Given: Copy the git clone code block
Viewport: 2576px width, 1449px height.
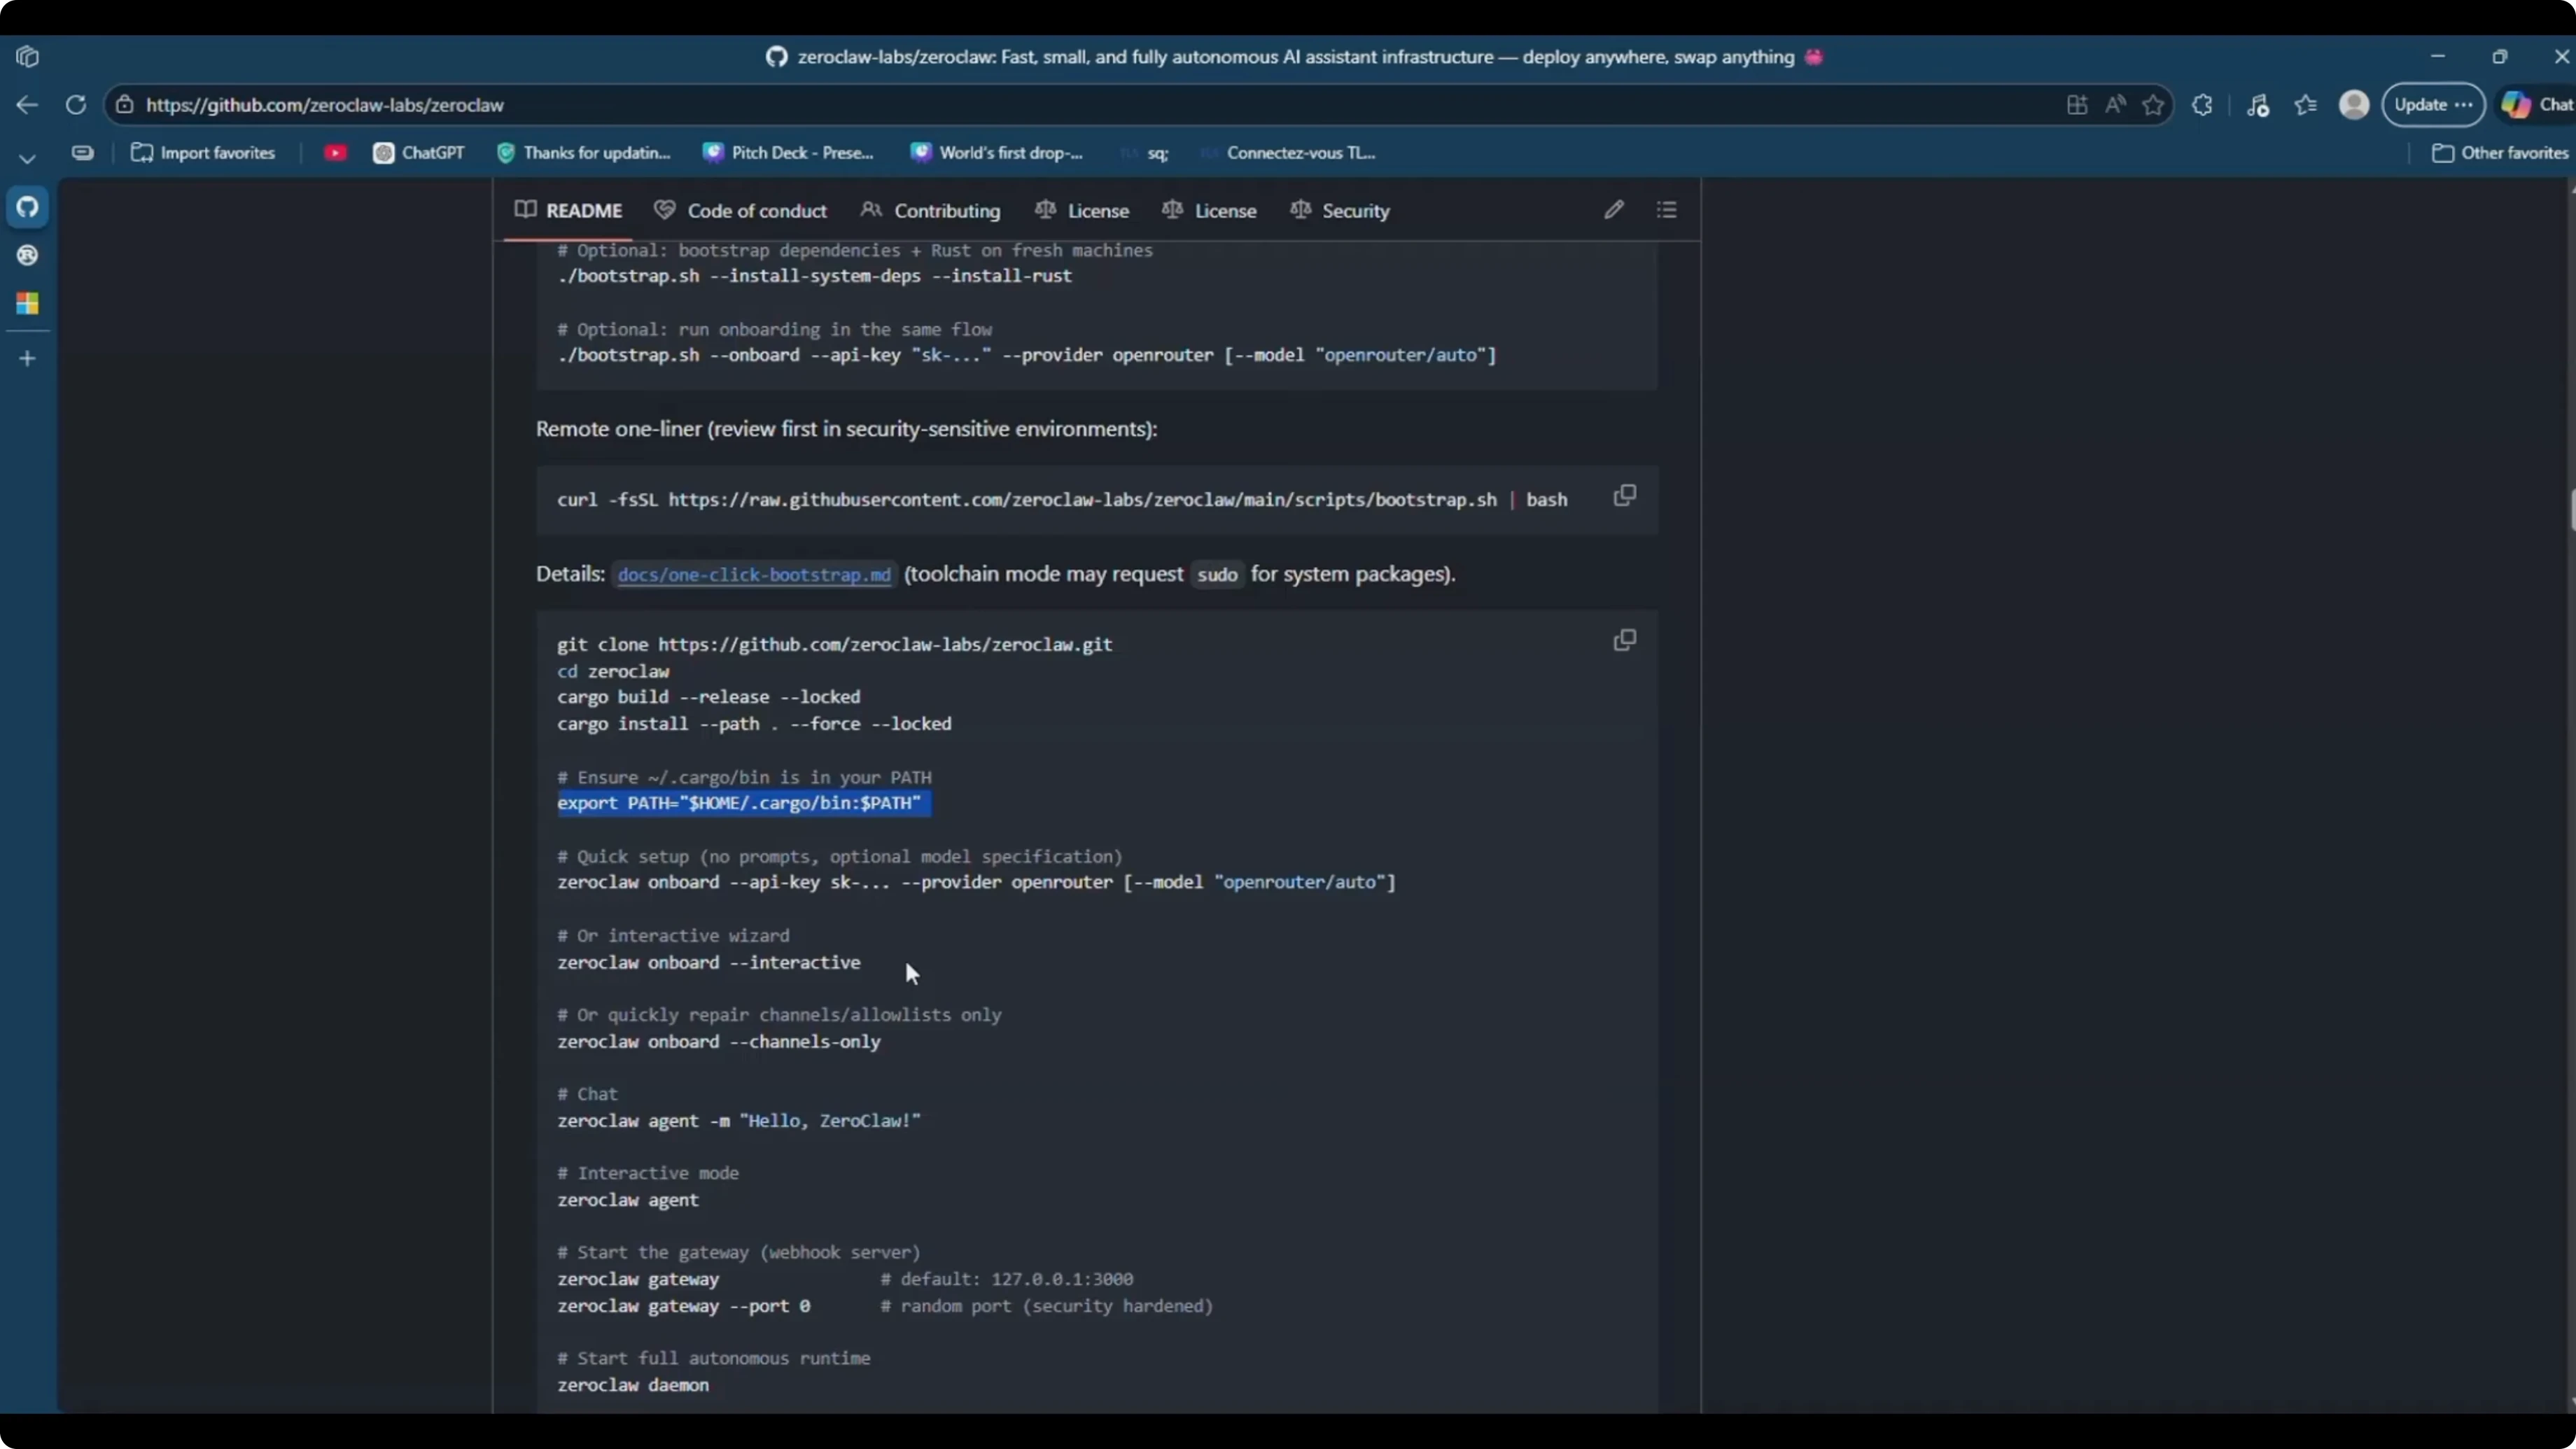Looking at the screenshot, I should tap(1624, 640).
